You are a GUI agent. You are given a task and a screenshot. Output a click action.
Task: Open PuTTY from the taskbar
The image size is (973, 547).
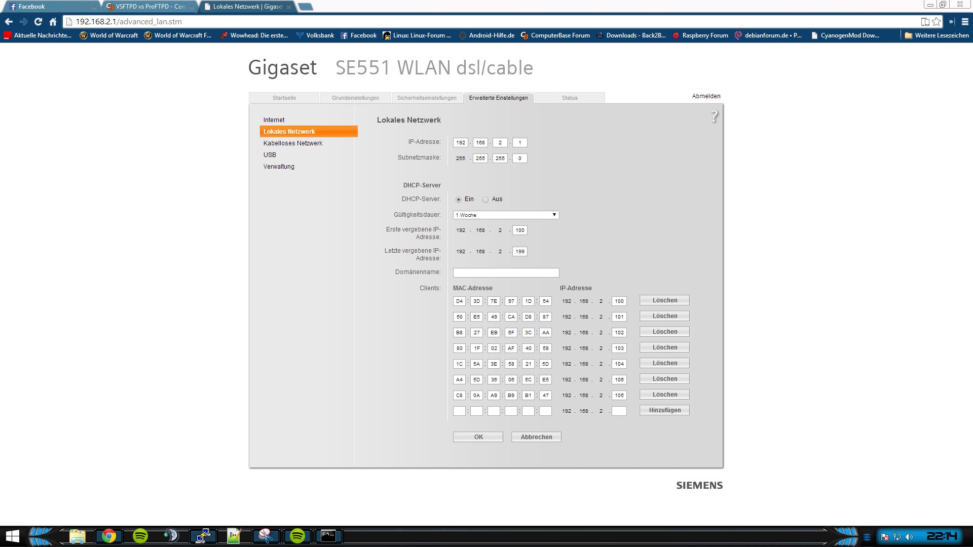203,536
